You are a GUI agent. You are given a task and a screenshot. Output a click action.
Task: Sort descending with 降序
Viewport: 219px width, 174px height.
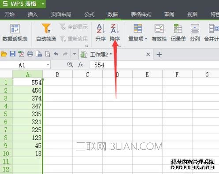[115, 33]
